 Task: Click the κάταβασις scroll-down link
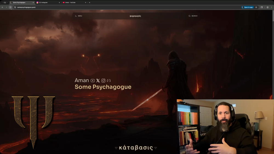(x=136, y=148)
